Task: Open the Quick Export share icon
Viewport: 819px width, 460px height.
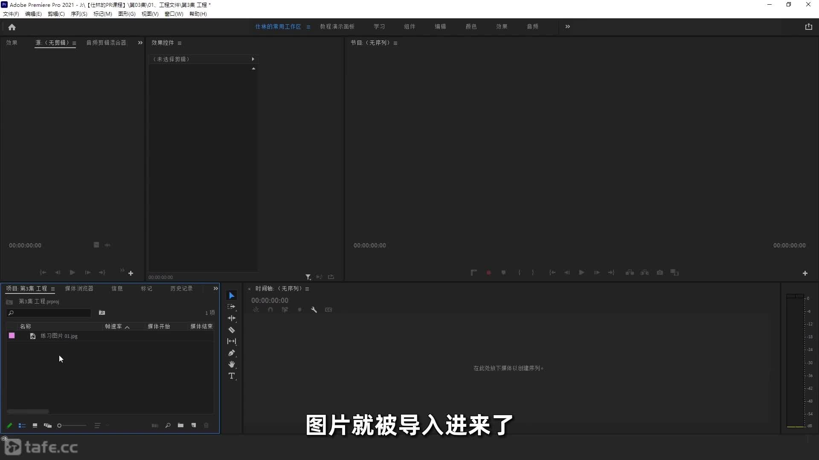Action: click(x=808, y=26)
